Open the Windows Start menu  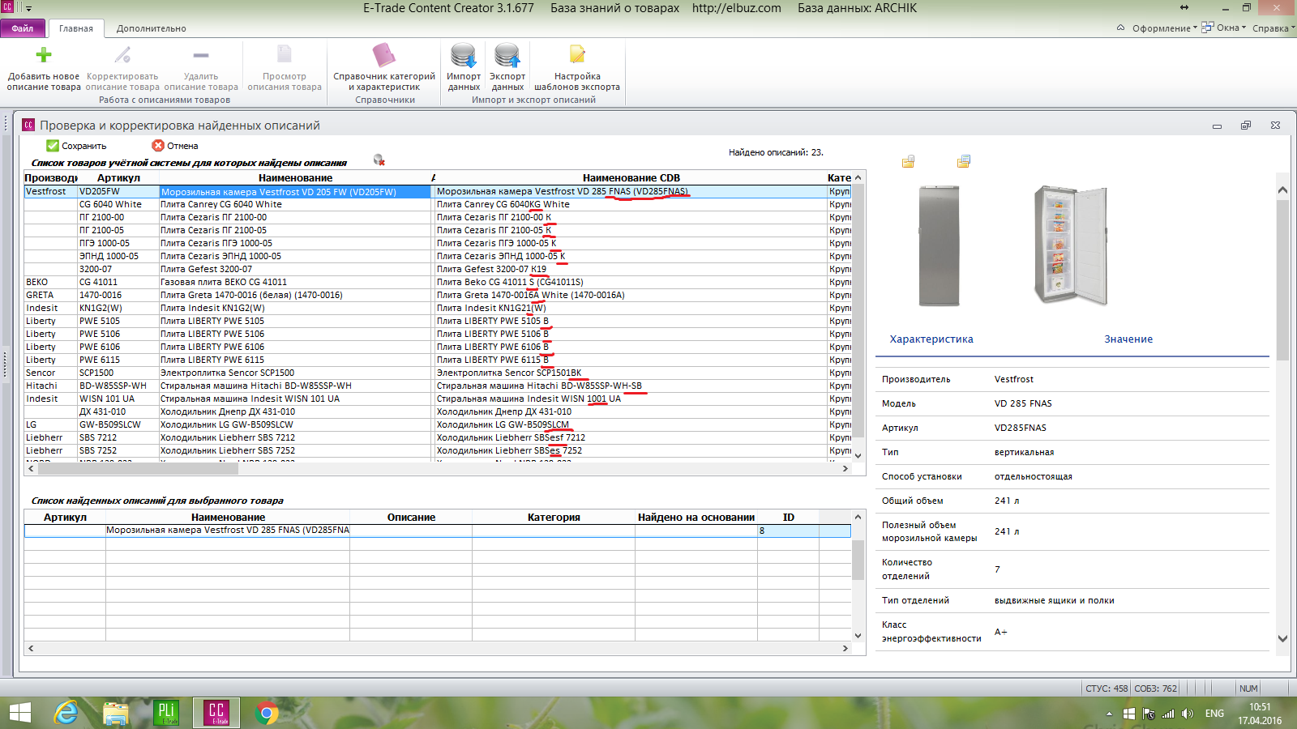pos(19,713)
